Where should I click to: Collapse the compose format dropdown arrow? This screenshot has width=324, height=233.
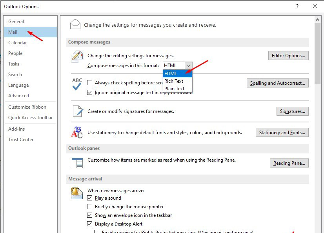point(188,66)
